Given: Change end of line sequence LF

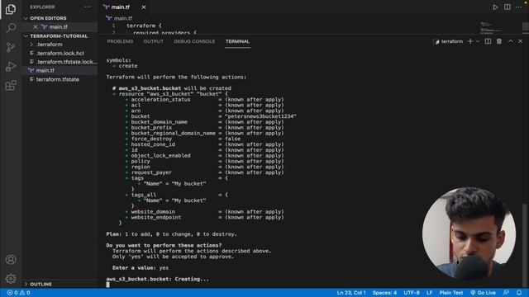Looking at the screenshot, I should [429, 293].
